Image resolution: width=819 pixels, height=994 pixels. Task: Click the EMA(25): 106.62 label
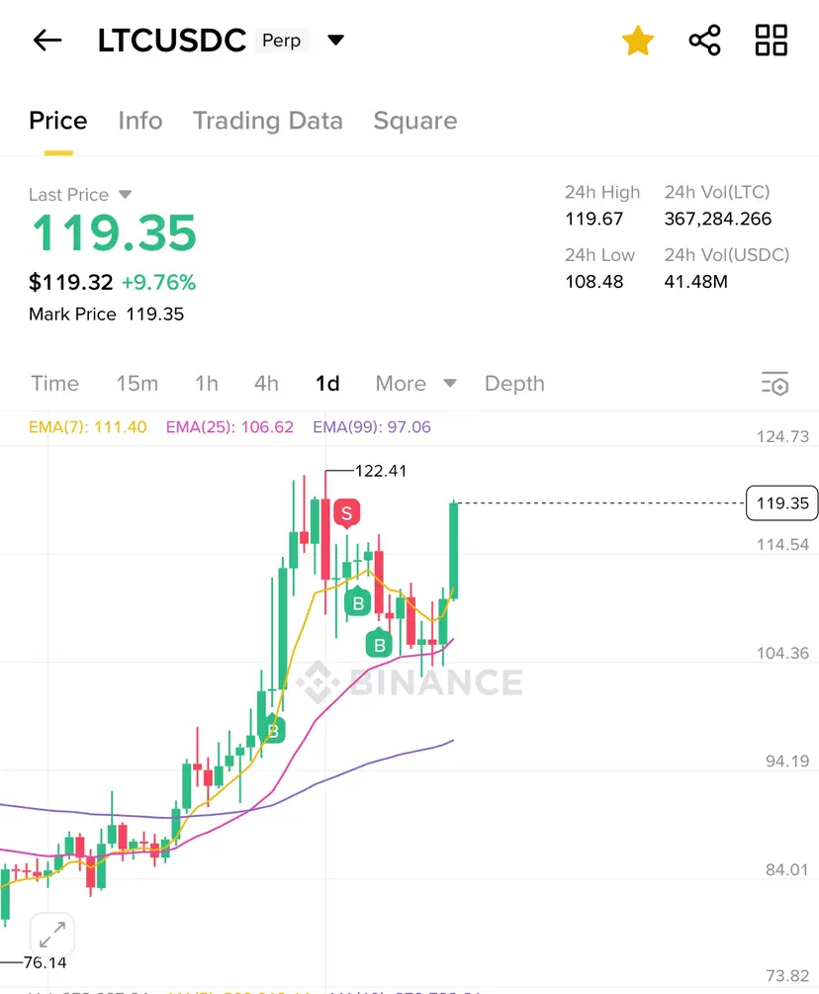coord(229,427)
